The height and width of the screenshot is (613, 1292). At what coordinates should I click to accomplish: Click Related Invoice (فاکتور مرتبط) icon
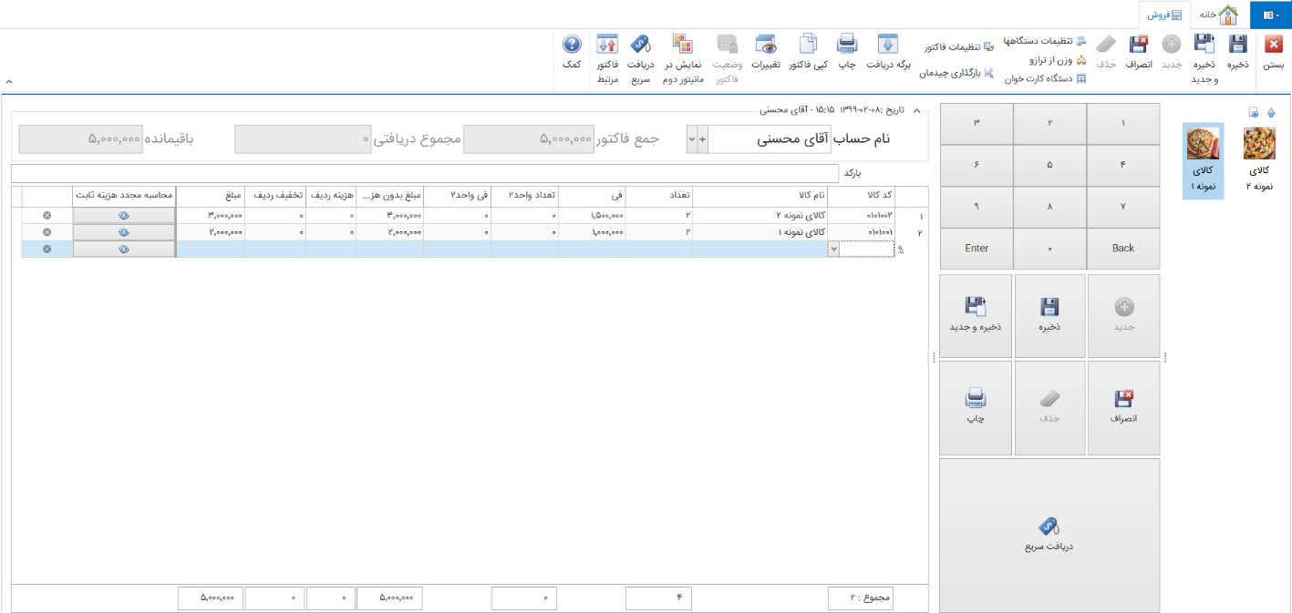[x=608, y=46]
